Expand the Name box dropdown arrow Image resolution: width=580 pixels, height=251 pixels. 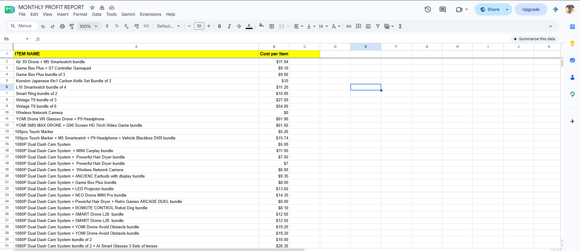coord(27,39)
